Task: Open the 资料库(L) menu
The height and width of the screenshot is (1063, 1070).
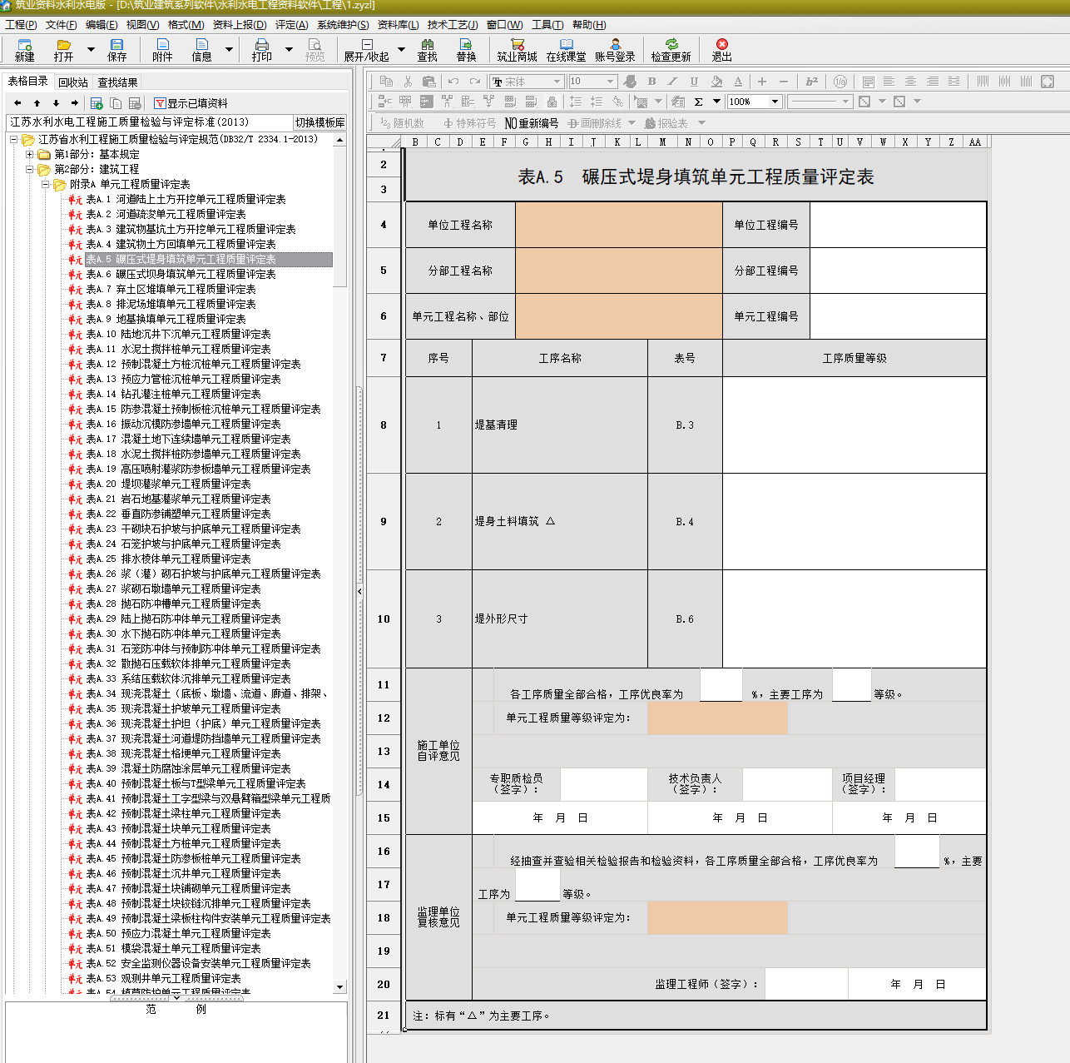Action: coord(398,25)
